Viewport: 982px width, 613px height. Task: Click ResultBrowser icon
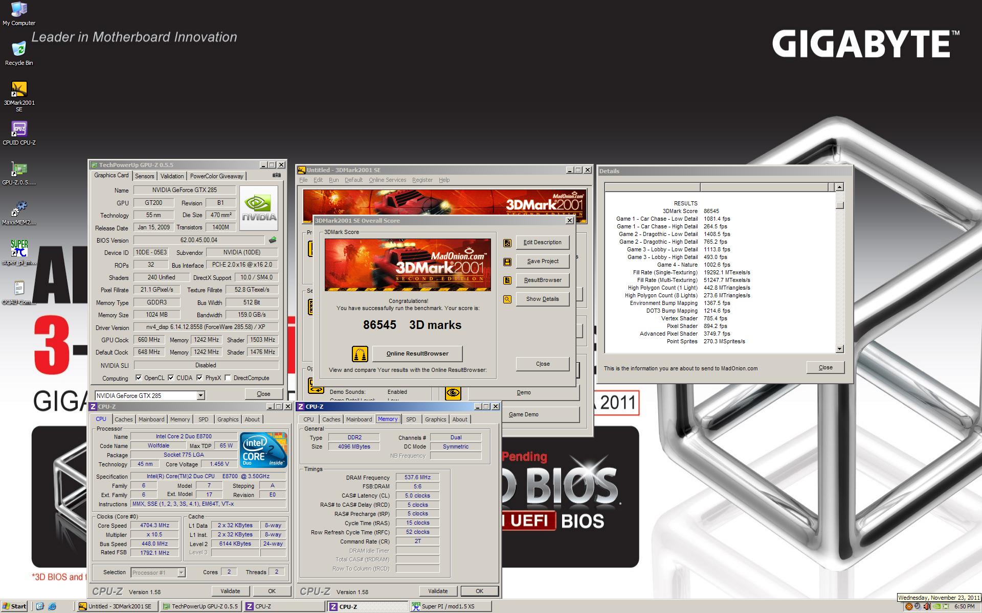(507, 280)
